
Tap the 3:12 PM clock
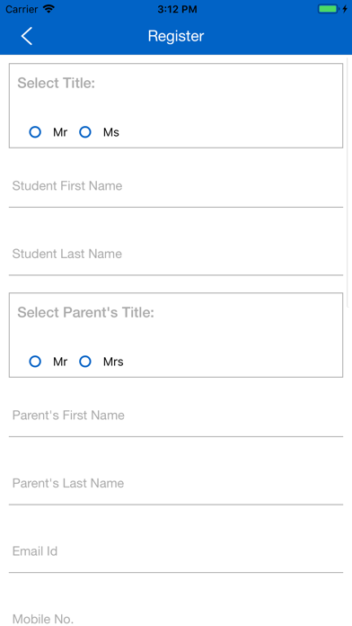pos(177,9)
